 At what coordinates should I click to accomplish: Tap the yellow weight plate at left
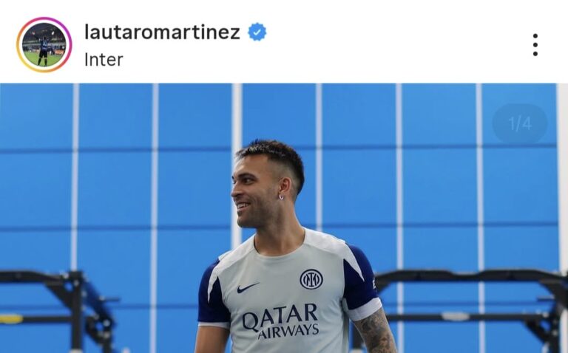[x=11, y=318]
